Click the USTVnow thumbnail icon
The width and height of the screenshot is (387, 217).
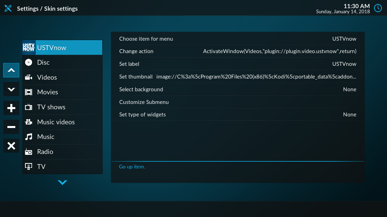29,47
